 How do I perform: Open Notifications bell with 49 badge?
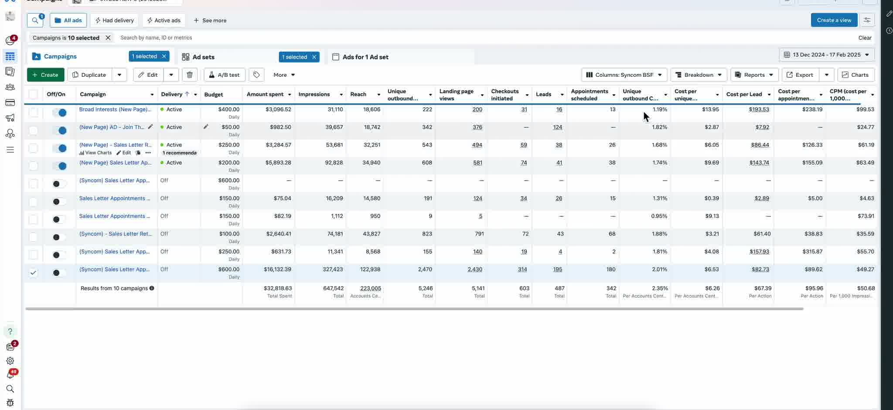coord(10,374)
